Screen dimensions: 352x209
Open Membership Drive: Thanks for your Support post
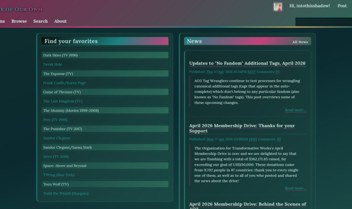(x=242, y=128)
